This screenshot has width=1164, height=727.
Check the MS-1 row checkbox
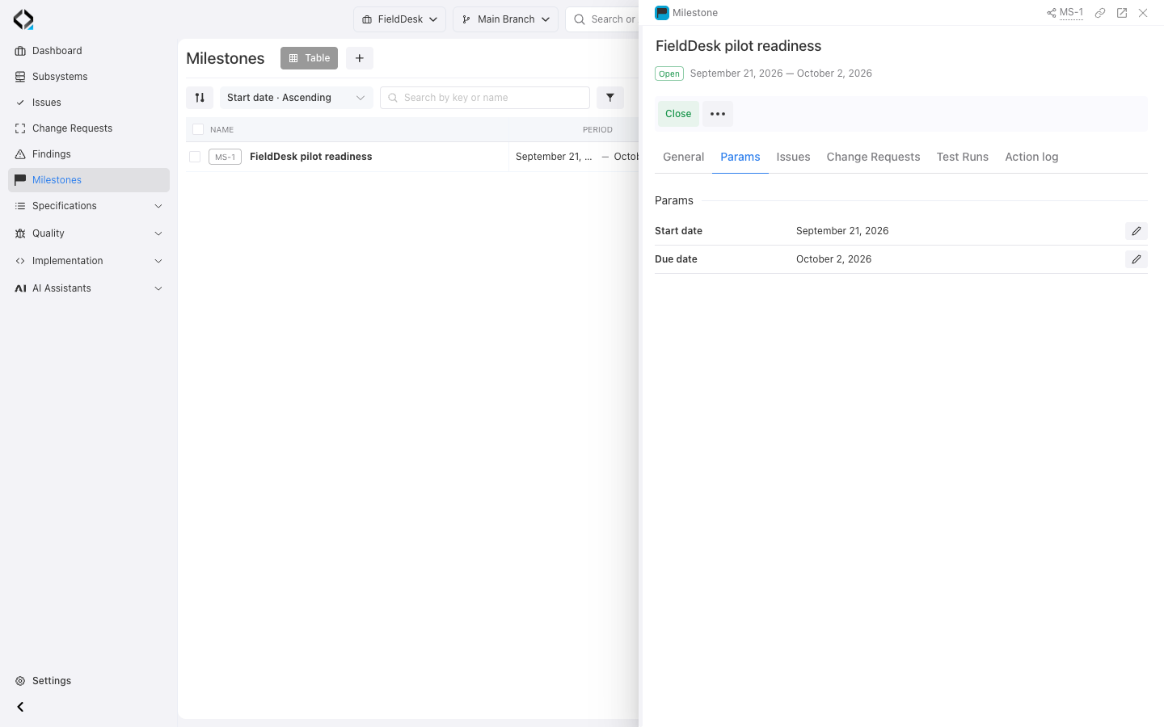click(x=195, y=157)
